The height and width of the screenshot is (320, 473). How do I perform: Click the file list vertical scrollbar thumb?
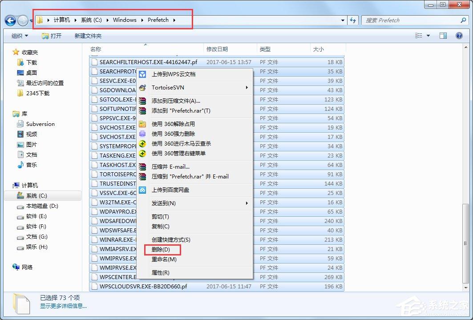coord(466,244)
